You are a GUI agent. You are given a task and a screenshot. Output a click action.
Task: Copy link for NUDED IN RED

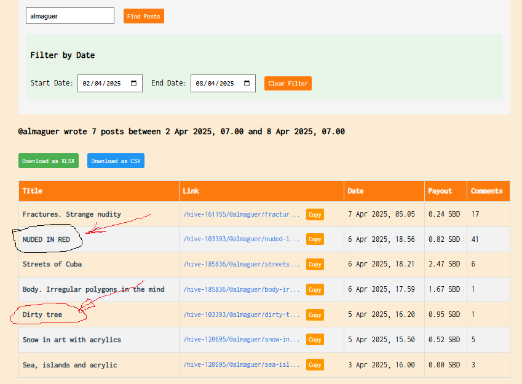[x=315, y=239]
